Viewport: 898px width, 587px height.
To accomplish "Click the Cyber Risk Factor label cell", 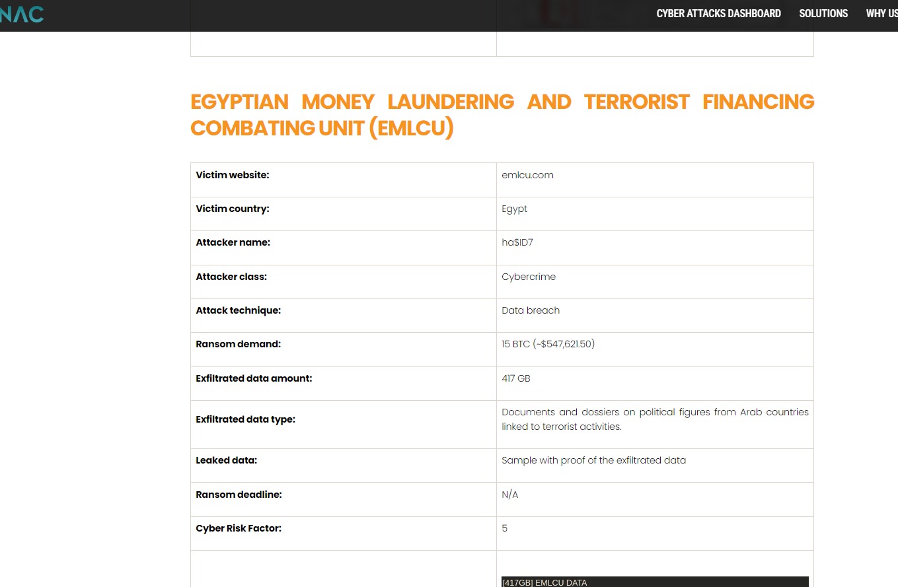I will click(x=239, y=528).
